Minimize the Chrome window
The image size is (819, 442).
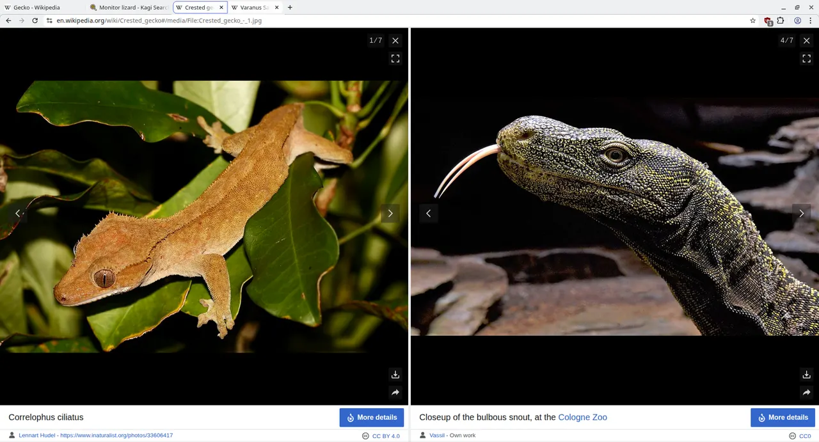783,8
